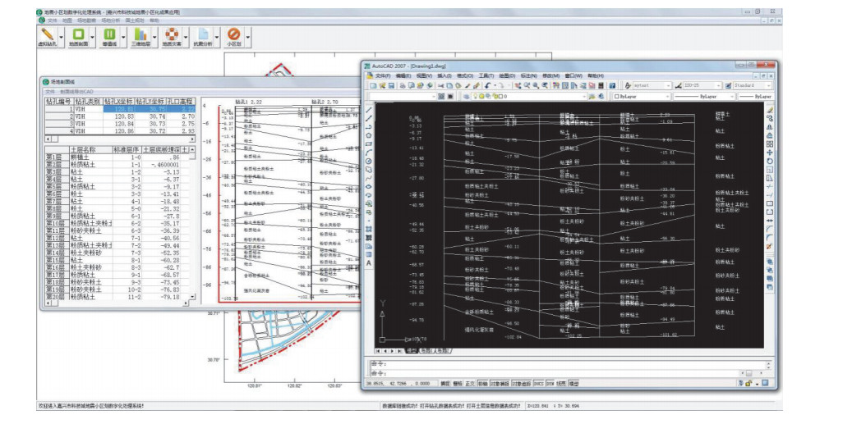Image resolution: width=852 pixels, height=424 pixels.
Task: Open 剖面线导出CAD menu in section window
Action: [x=76, y=90]
